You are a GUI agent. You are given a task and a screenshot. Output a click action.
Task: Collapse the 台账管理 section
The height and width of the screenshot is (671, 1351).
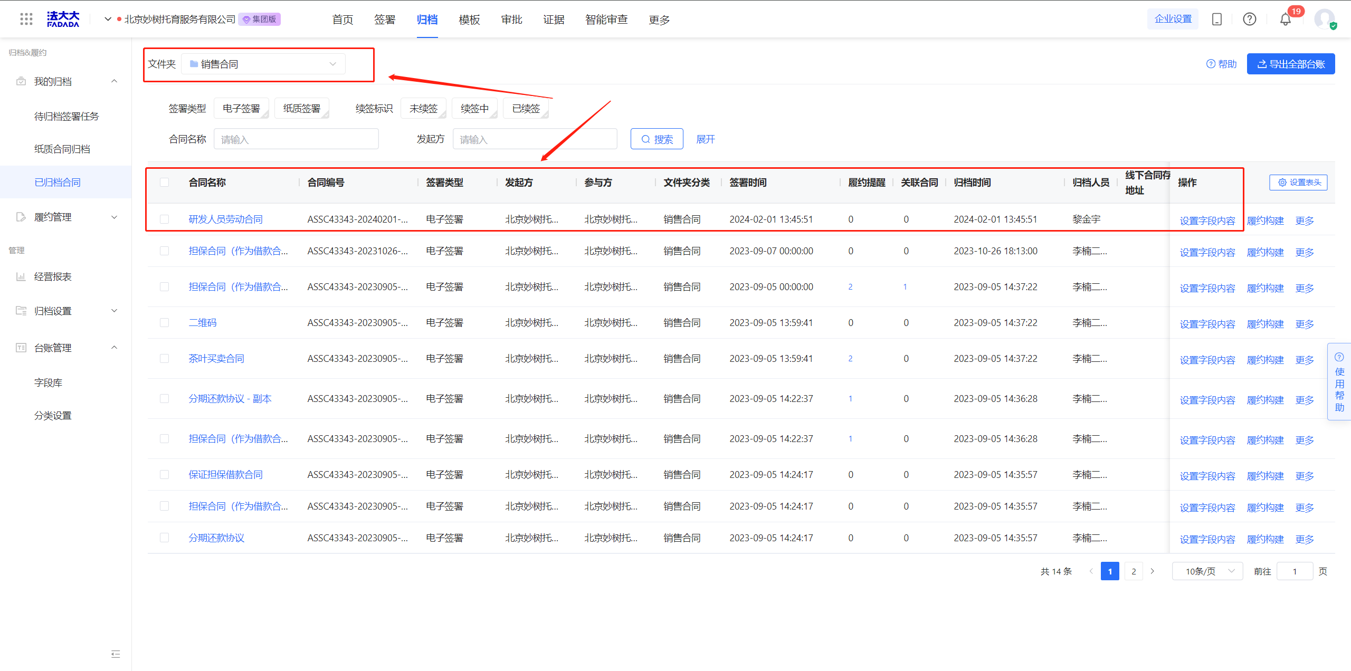tap(115, 348)
